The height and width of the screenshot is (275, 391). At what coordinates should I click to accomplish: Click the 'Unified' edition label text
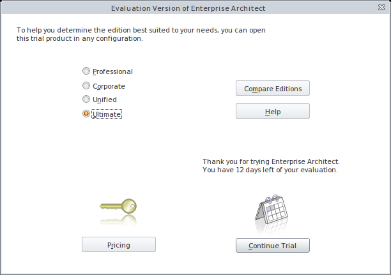pyautogui.click(x=105, y=100)
